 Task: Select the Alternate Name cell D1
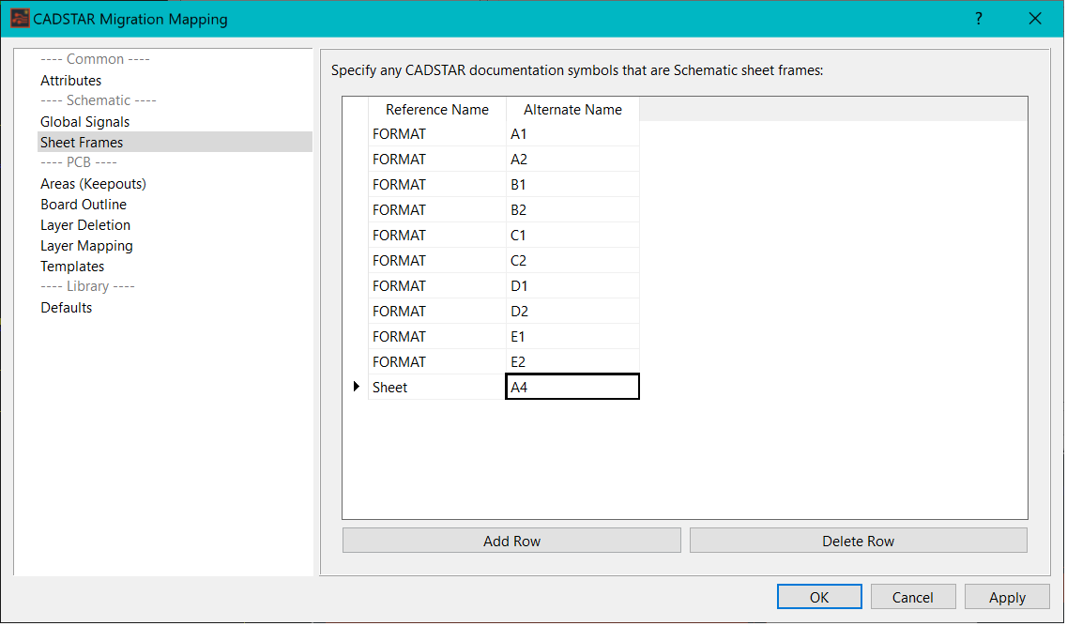pos(573,285)
